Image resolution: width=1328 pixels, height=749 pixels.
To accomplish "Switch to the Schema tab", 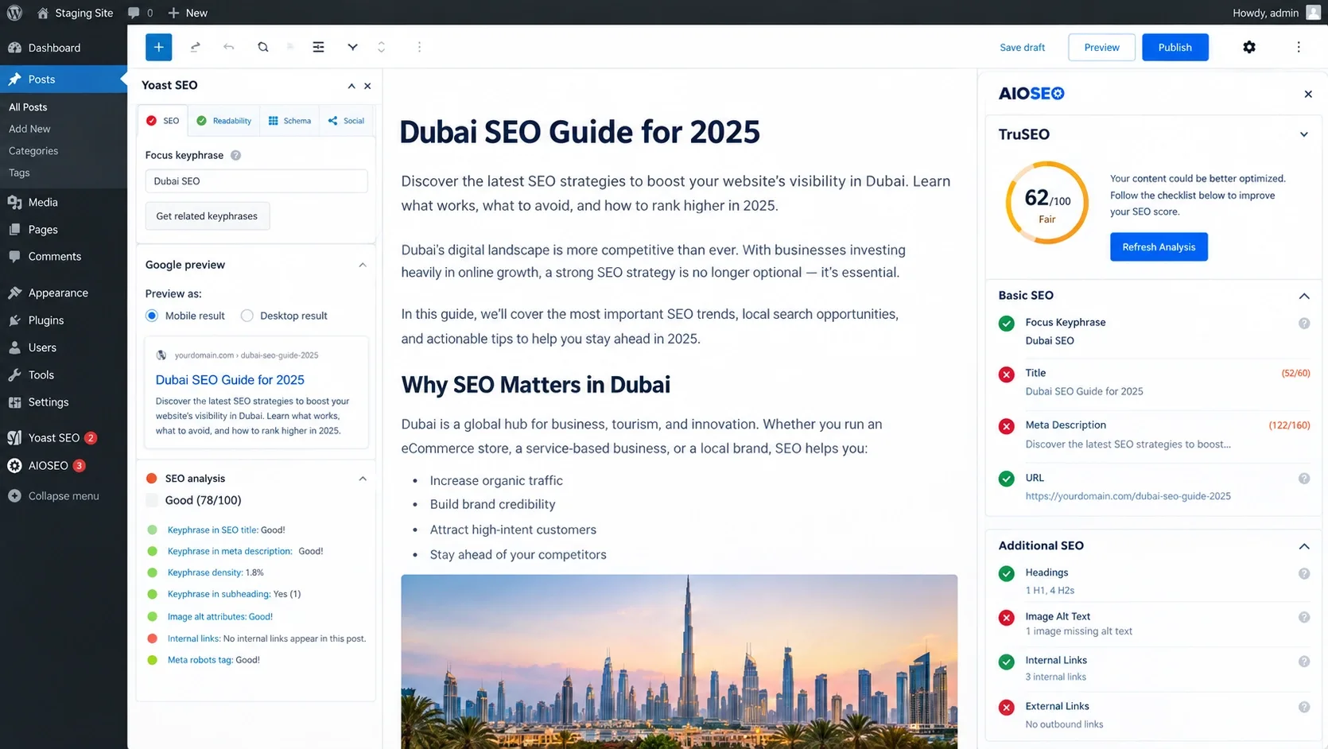I will pyautogui.click(x=289, y=121).
